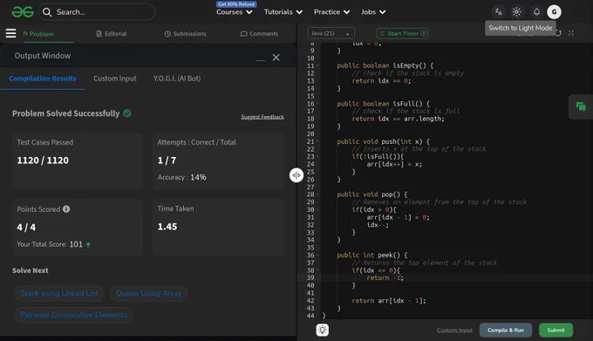The width and height of the screenshot is (593, 341).
Task: Collapse the push method fold arrow
Action: coord(317,141)
